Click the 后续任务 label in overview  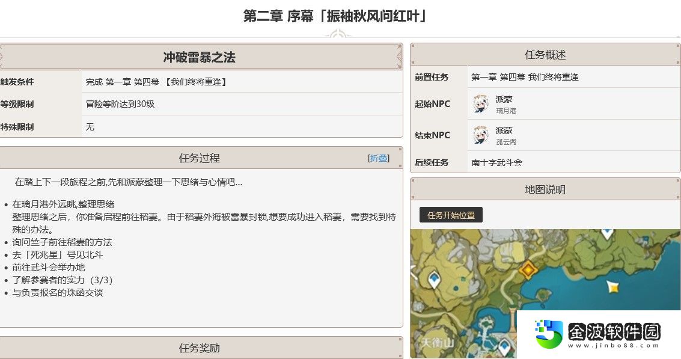click(432, 162)
